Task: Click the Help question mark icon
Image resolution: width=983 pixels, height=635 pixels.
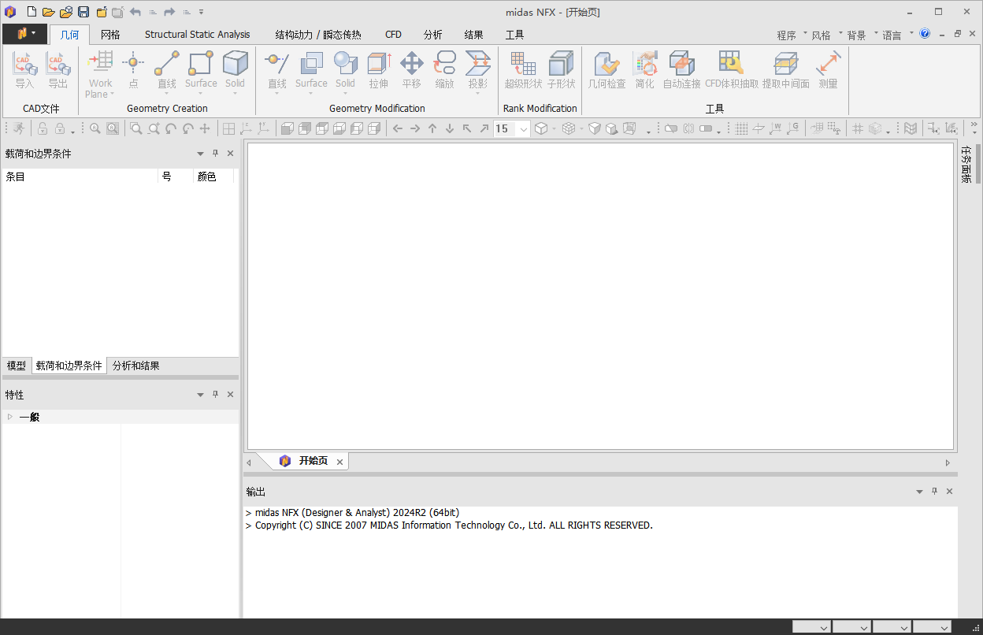Action: [925, 34]
